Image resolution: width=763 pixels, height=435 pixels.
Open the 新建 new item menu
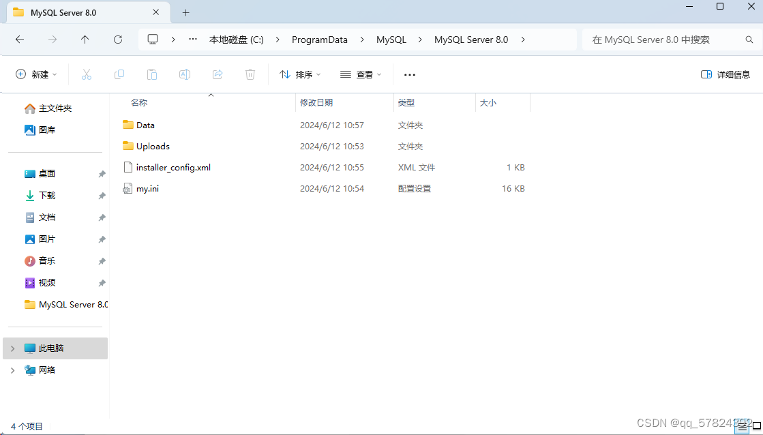pos(37,74)
